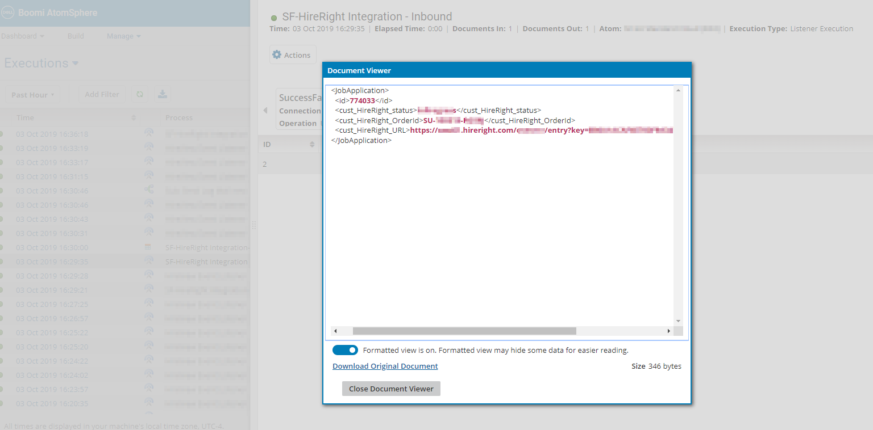Expand the Executions heading dropdown
This screenshot has height=430, width=873.
tap(41, 63)
